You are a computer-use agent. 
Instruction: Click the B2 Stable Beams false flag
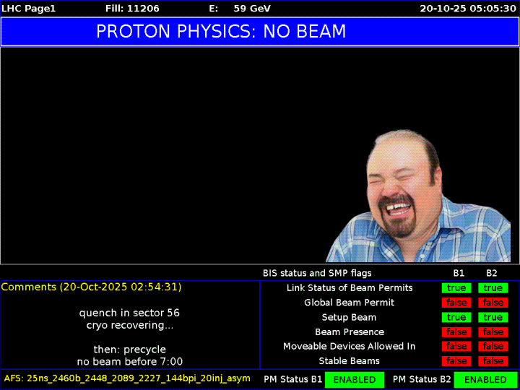(x=493, y=361)
